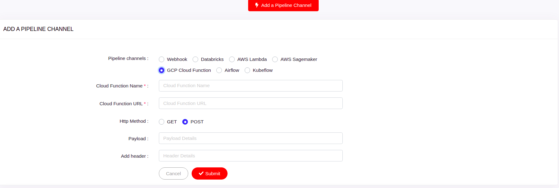Image resolution: width=559 pixels, height=188 pixels.
Task: Focus the Cloud Function Name input field
Action: pos(250,86)
